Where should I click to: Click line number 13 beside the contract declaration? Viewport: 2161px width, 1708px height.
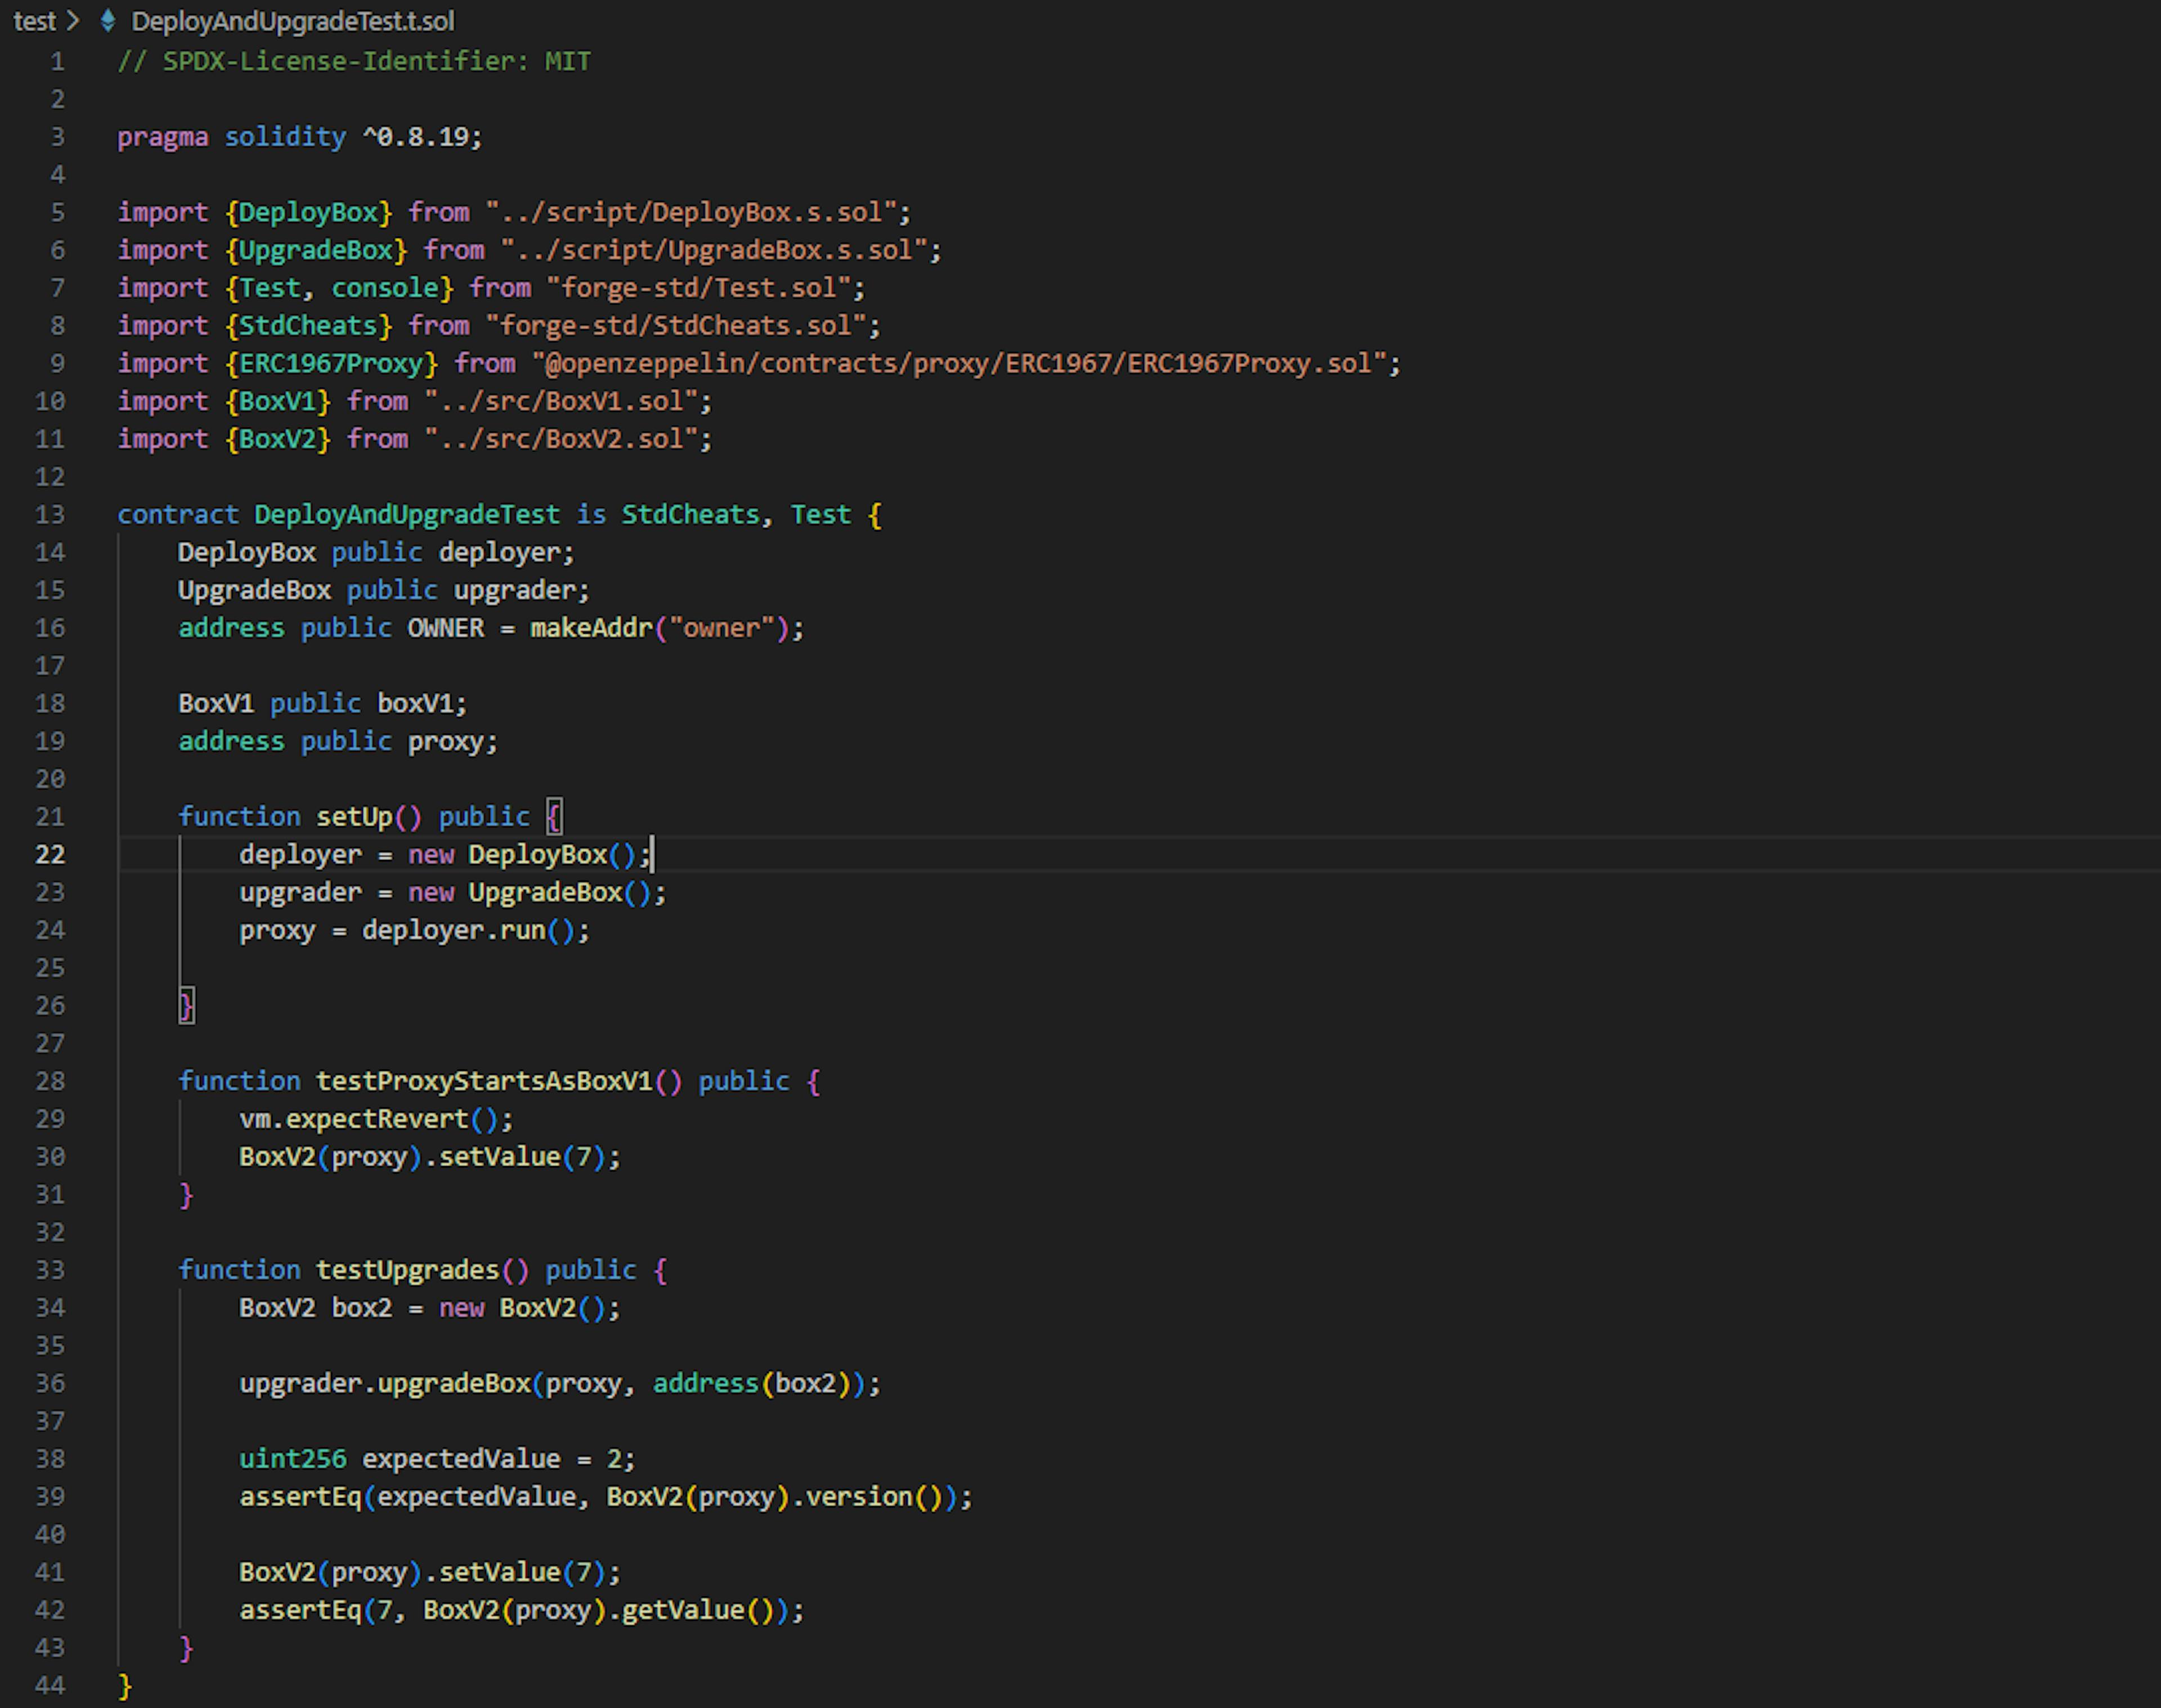[50, 514]
